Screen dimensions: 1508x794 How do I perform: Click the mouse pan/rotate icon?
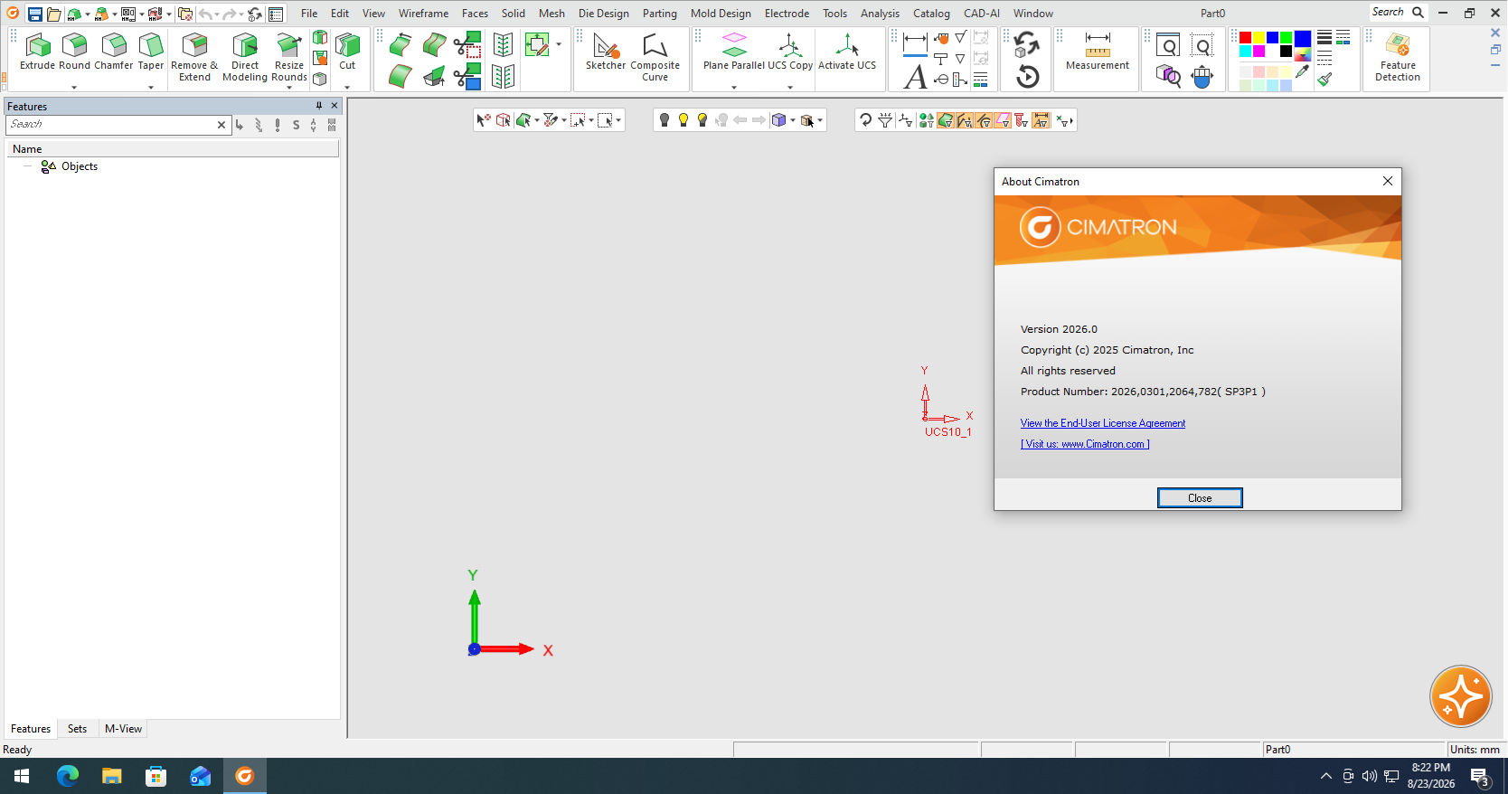point(1202,77)
